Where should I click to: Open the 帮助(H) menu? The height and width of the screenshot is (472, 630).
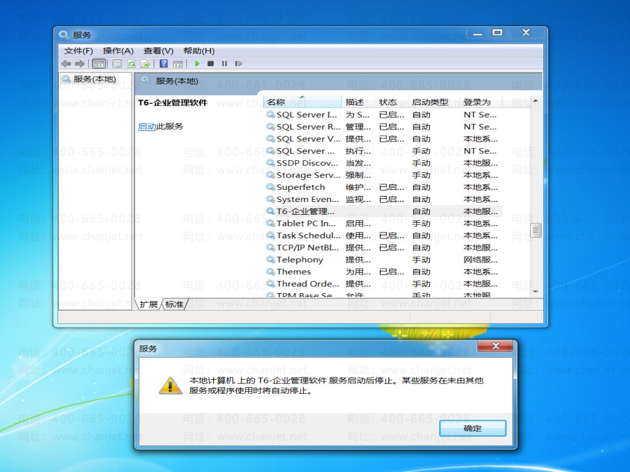pyautogui.click(x=199, y=51)
